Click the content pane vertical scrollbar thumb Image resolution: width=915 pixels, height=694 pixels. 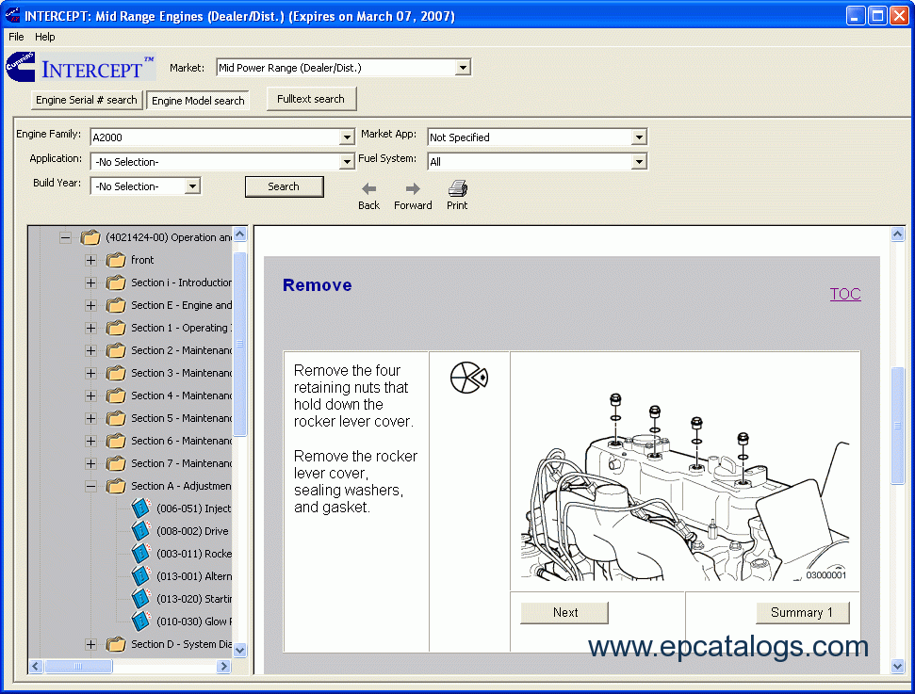[897, 425]
